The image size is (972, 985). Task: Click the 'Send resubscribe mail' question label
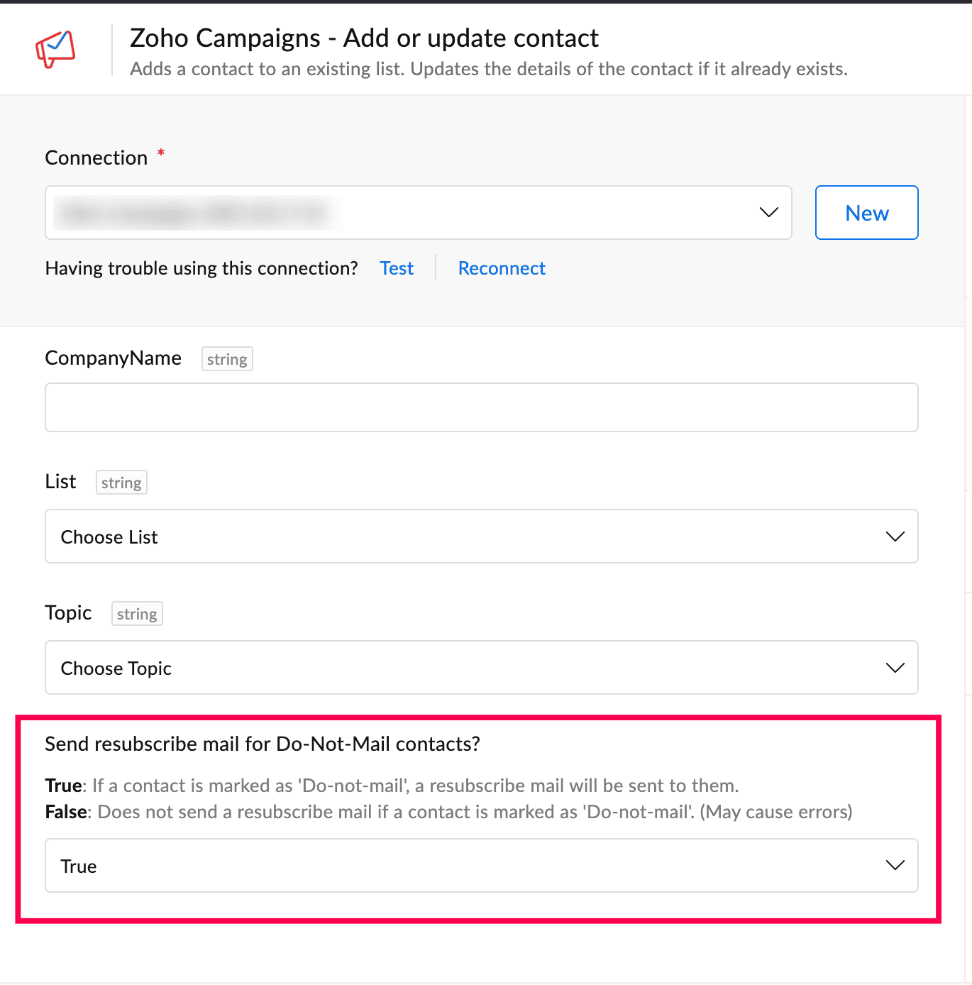tap(263, 744)
